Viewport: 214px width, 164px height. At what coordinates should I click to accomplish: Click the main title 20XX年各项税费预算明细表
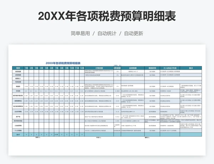coord(107,16)
